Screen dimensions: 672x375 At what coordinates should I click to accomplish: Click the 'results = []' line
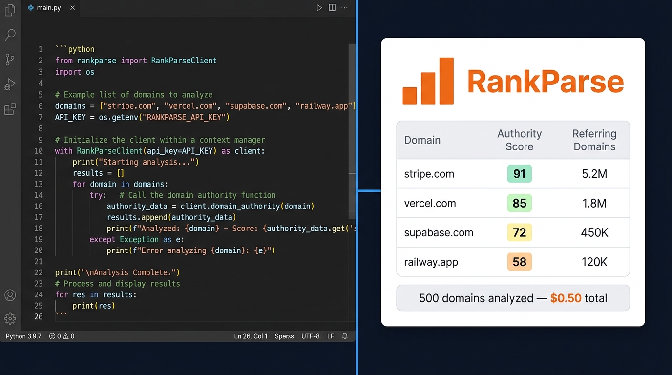99,173
